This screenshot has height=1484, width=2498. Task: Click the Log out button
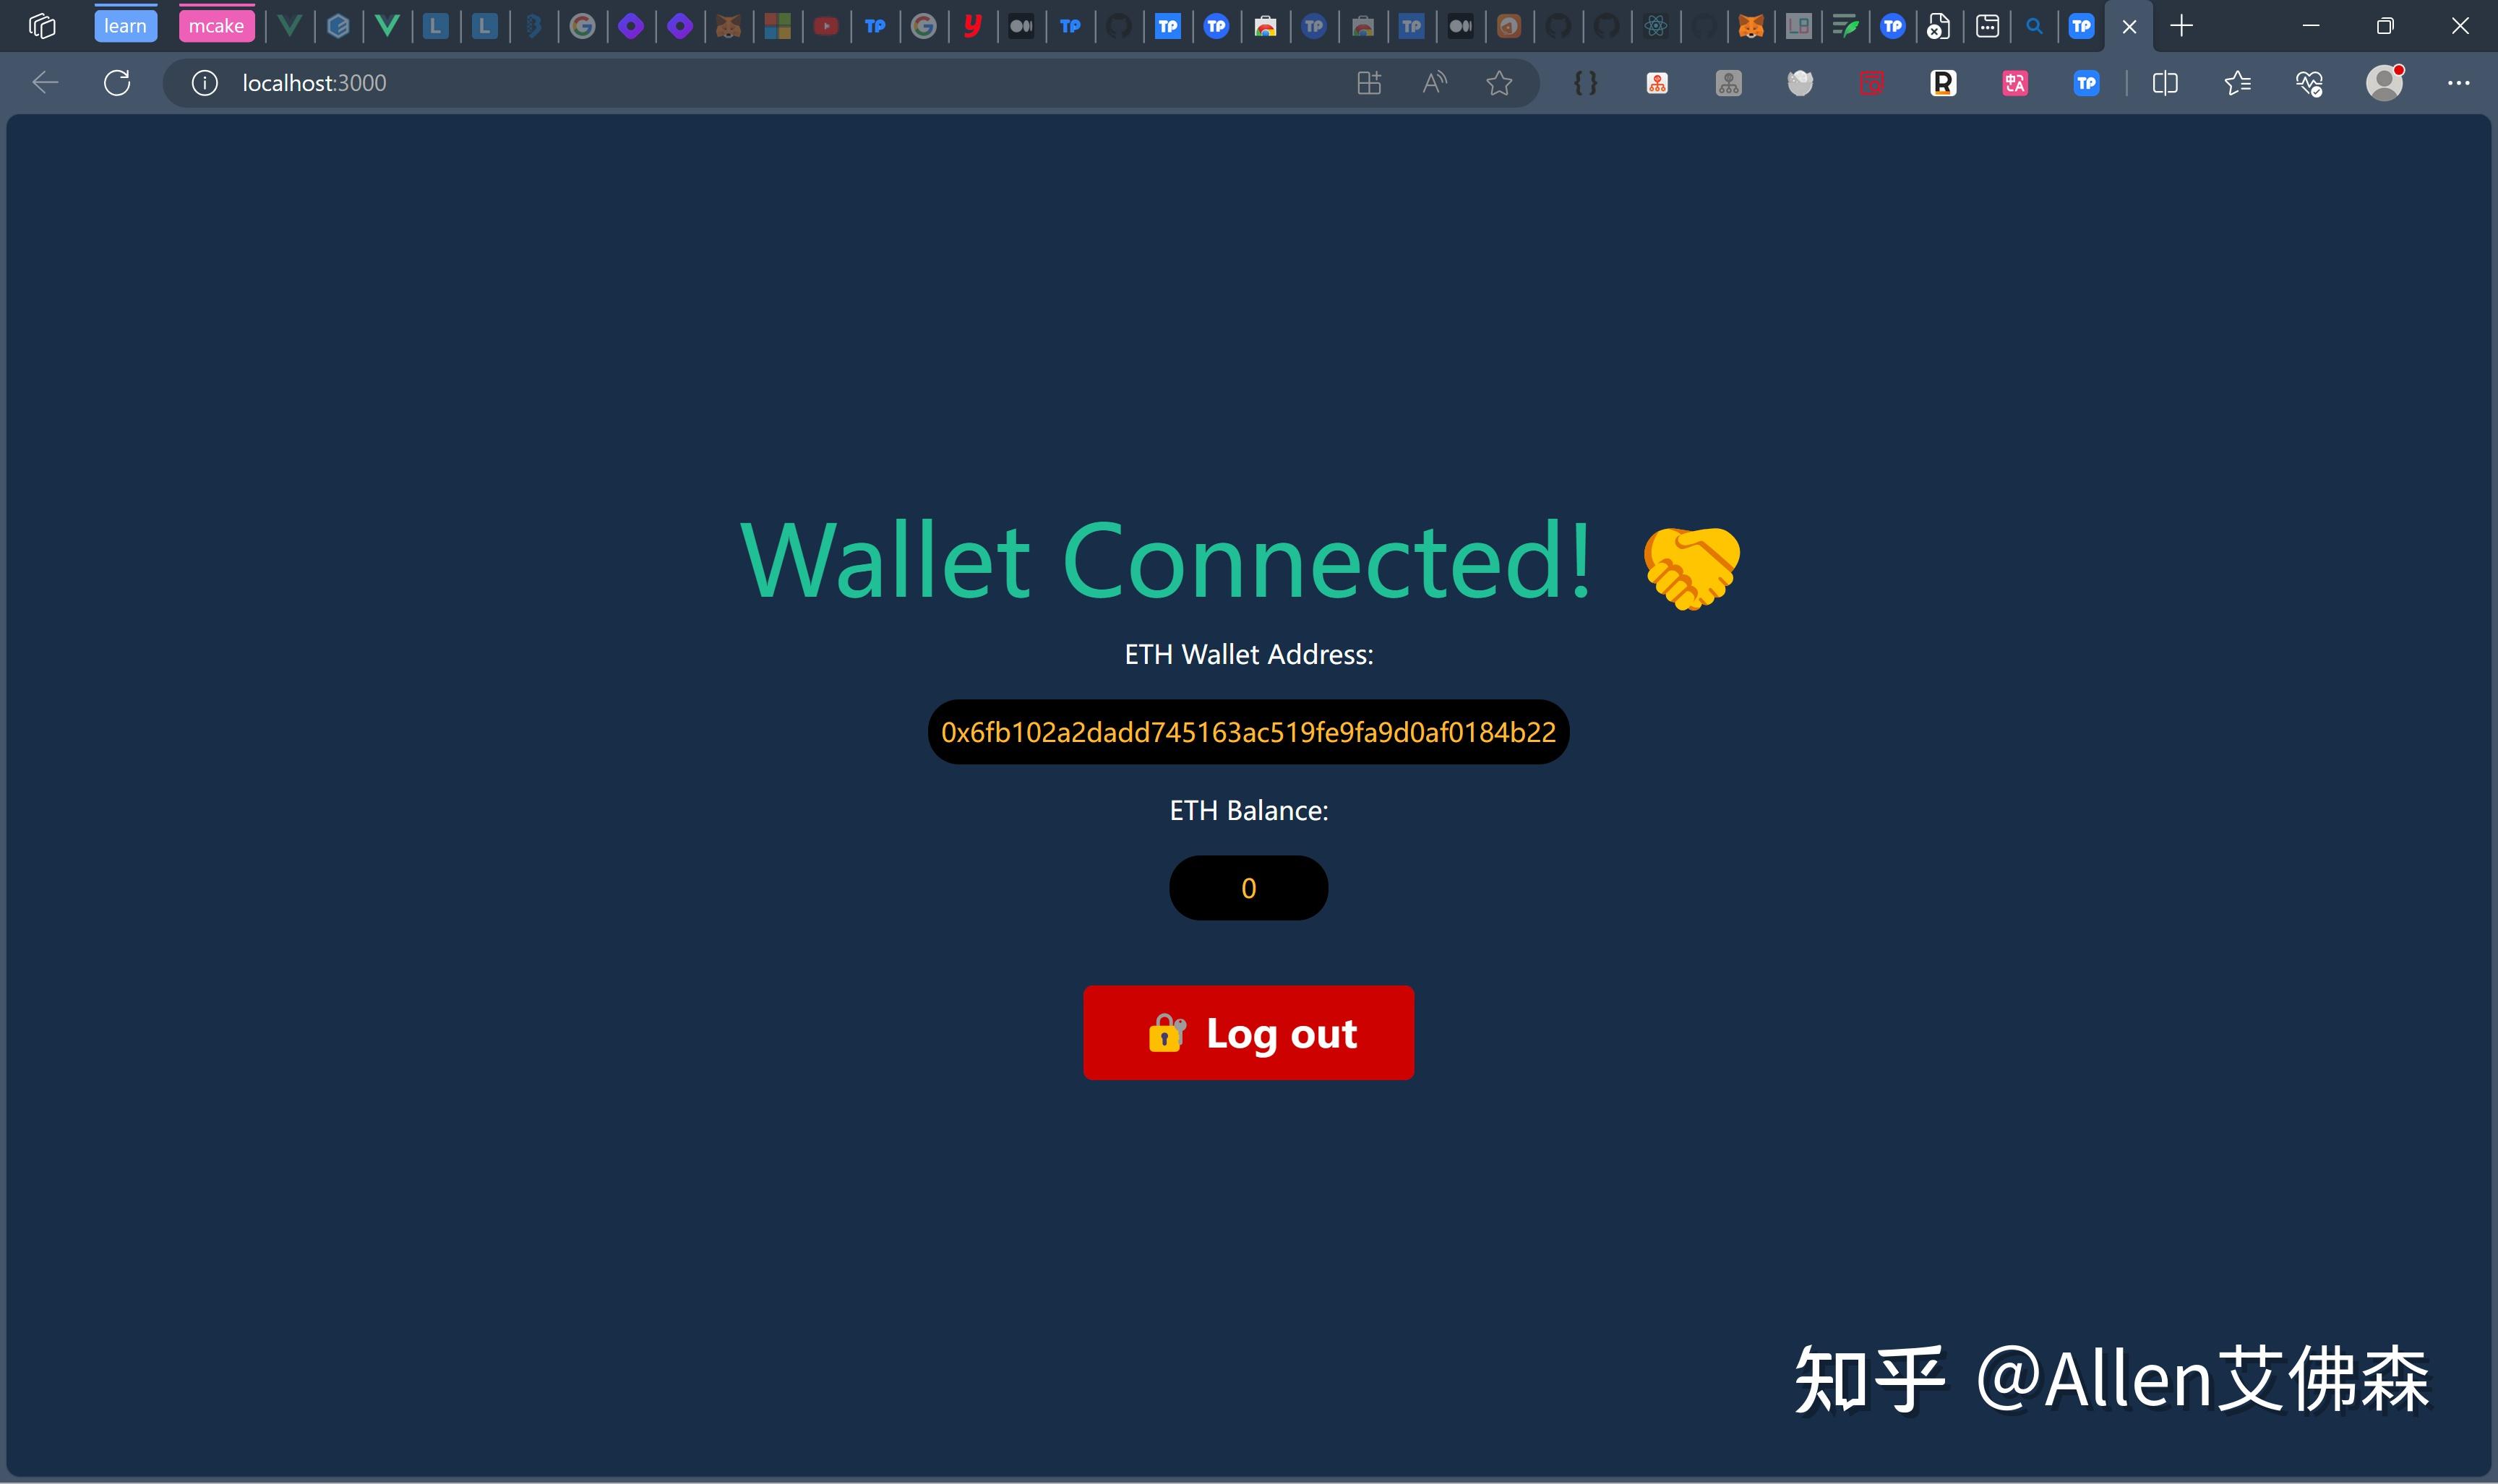click(x=1249, y=1032)
